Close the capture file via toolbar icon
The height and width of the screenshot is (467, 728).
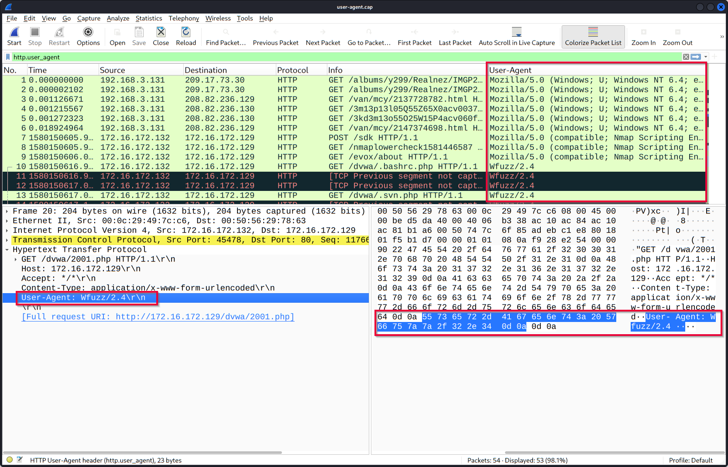161,32
